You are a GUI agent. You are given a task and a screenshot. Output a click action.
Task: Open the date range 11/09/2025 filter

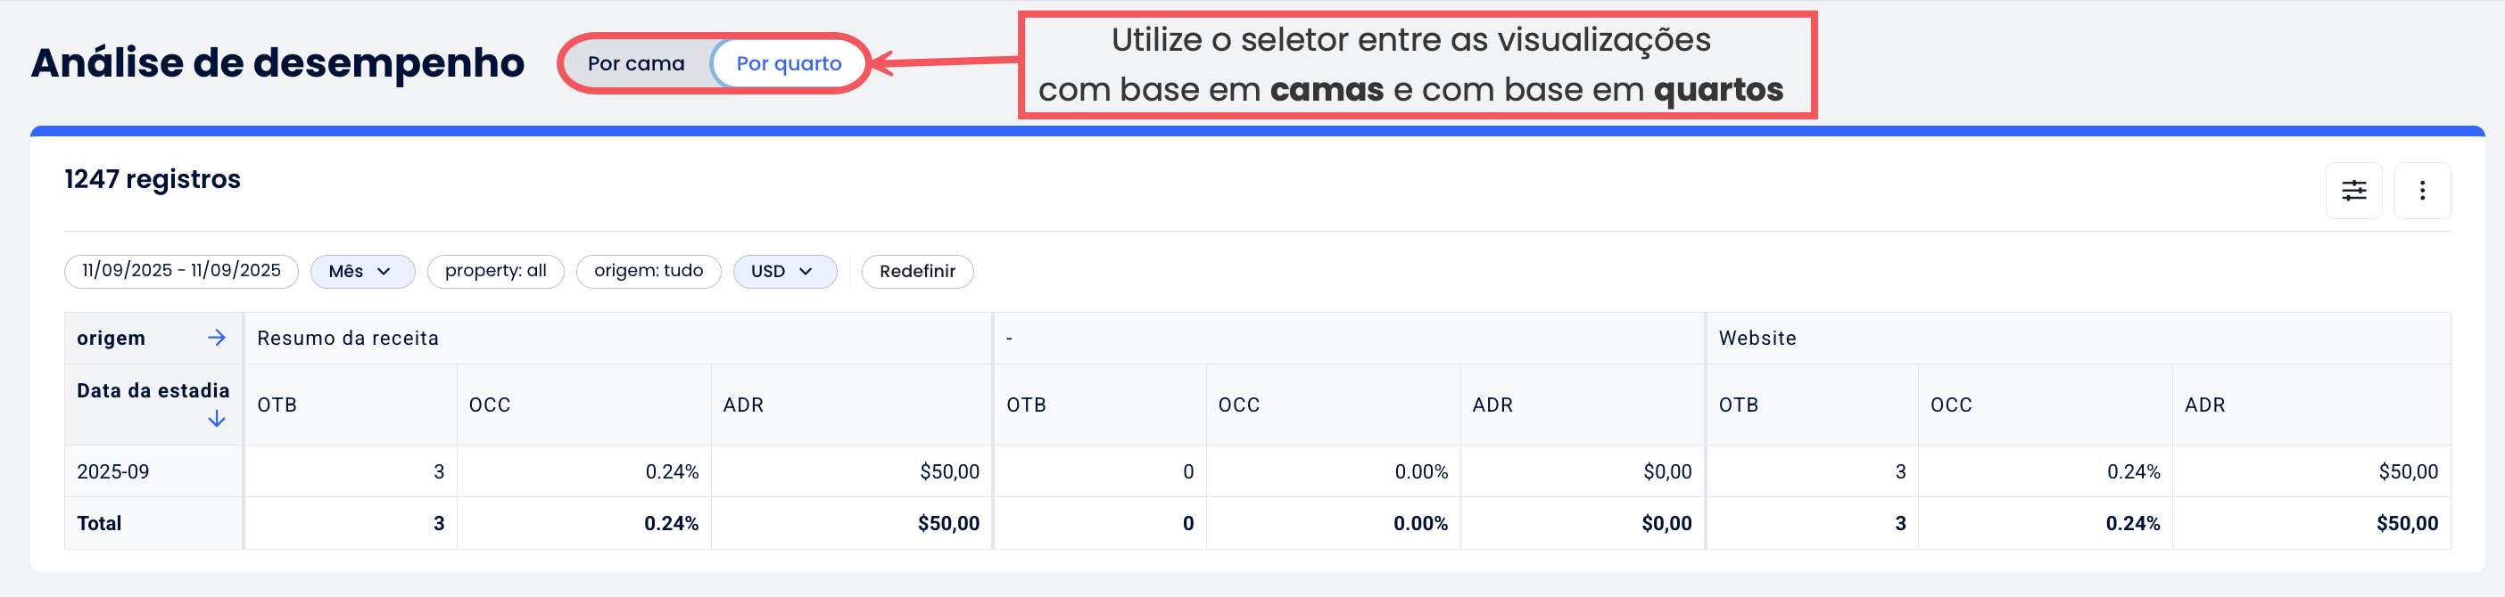(181, 271)
